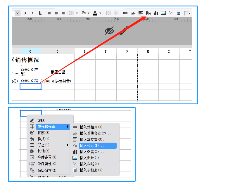
Task: Click the merge cells toolbar icon
Action: [108, 13]
